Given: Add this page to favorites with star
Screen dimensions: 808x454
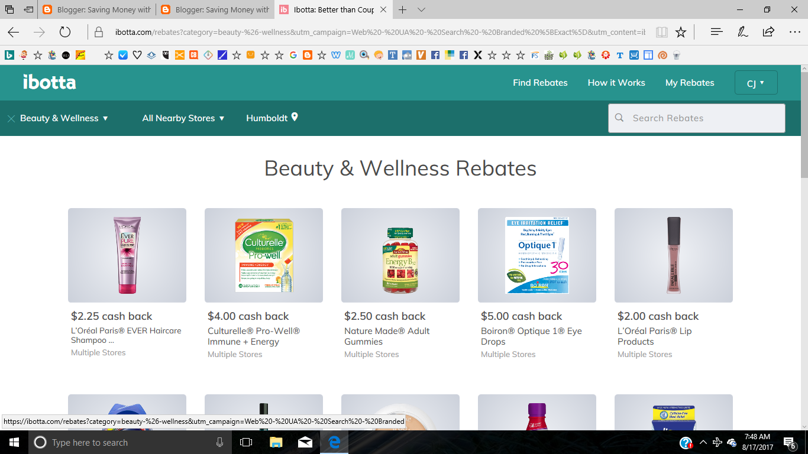Looking at the screenshot, I should tap(681, 32).
